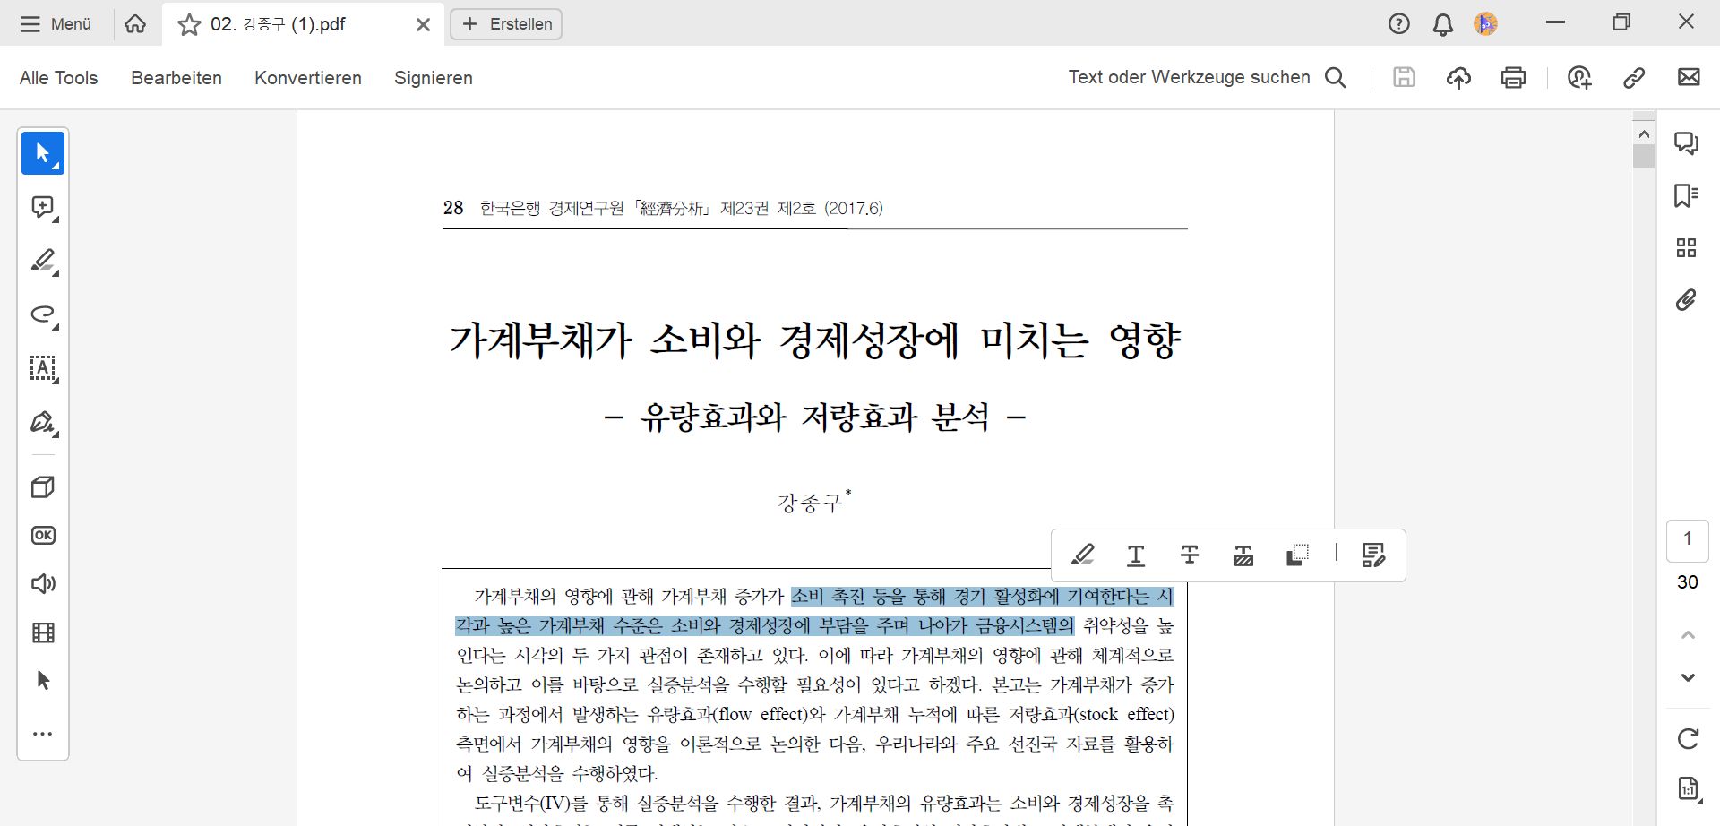
Task: Click the vertical scrollbar up arrow
Action: click(1644, 133)
